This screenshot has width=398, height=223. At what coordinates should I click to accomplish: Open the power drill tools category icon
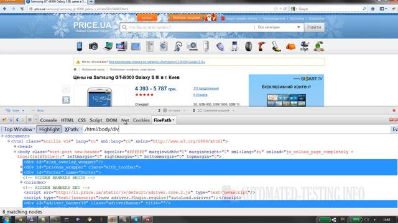[x=261, y=46]
